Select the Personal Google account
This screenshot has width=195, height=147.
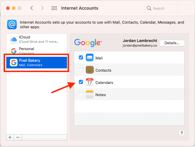click(37, 51)
